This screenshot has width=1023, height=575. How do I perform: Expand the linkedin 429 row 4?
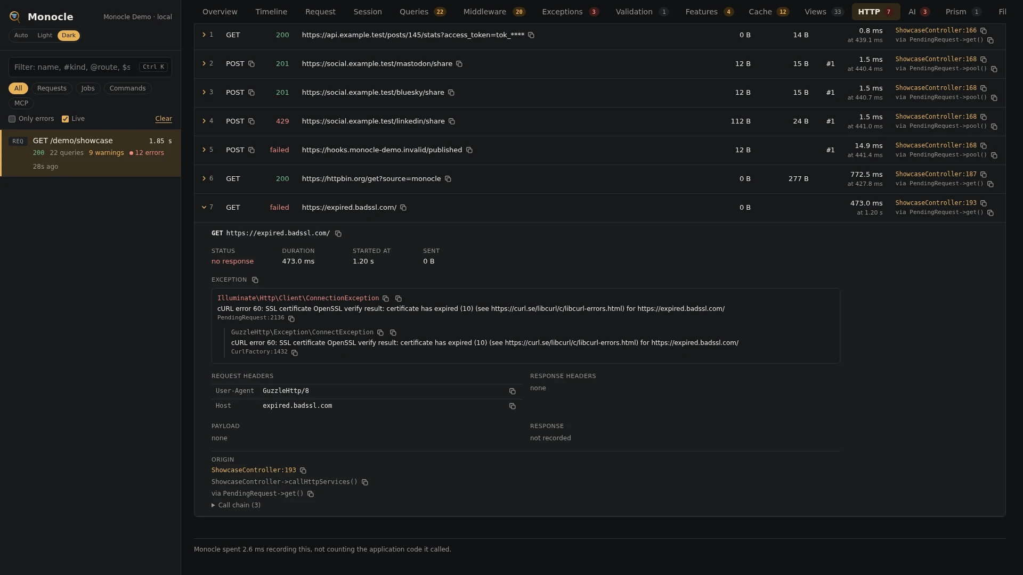click(204, 121)
